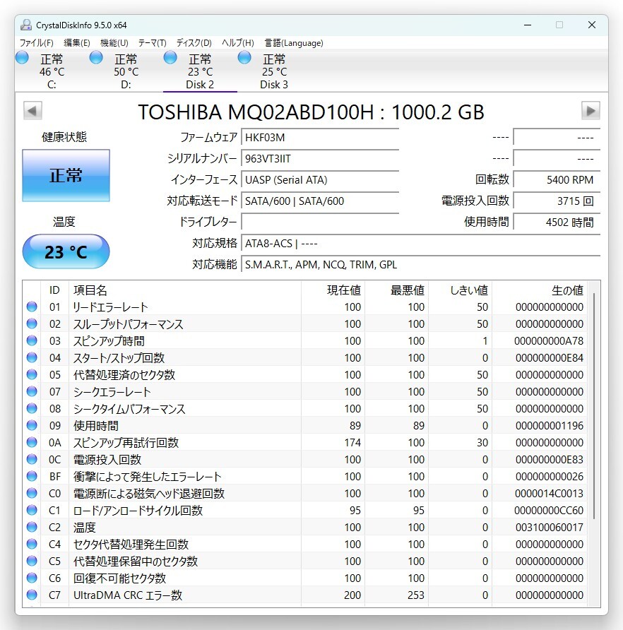This screenshot has height=630, width=623.
Task: Click the 23 °C temperature button
Action: click(66, 252)
